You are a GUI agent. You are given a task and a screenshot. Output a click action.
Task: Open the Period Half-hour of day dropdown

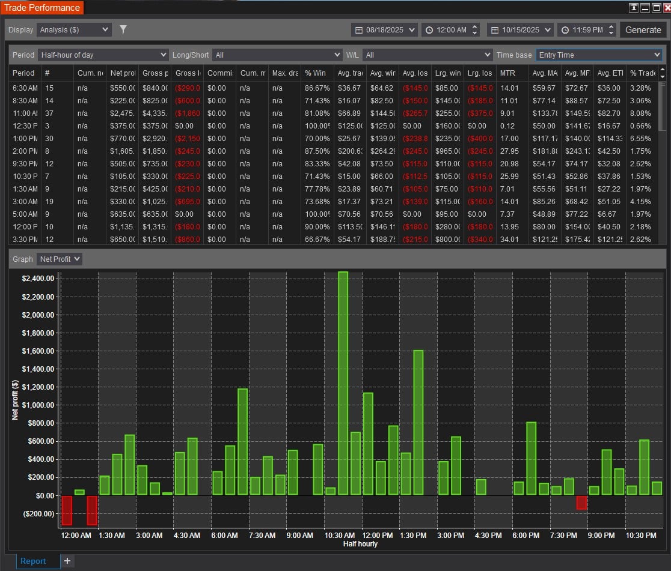coord(103,55)
